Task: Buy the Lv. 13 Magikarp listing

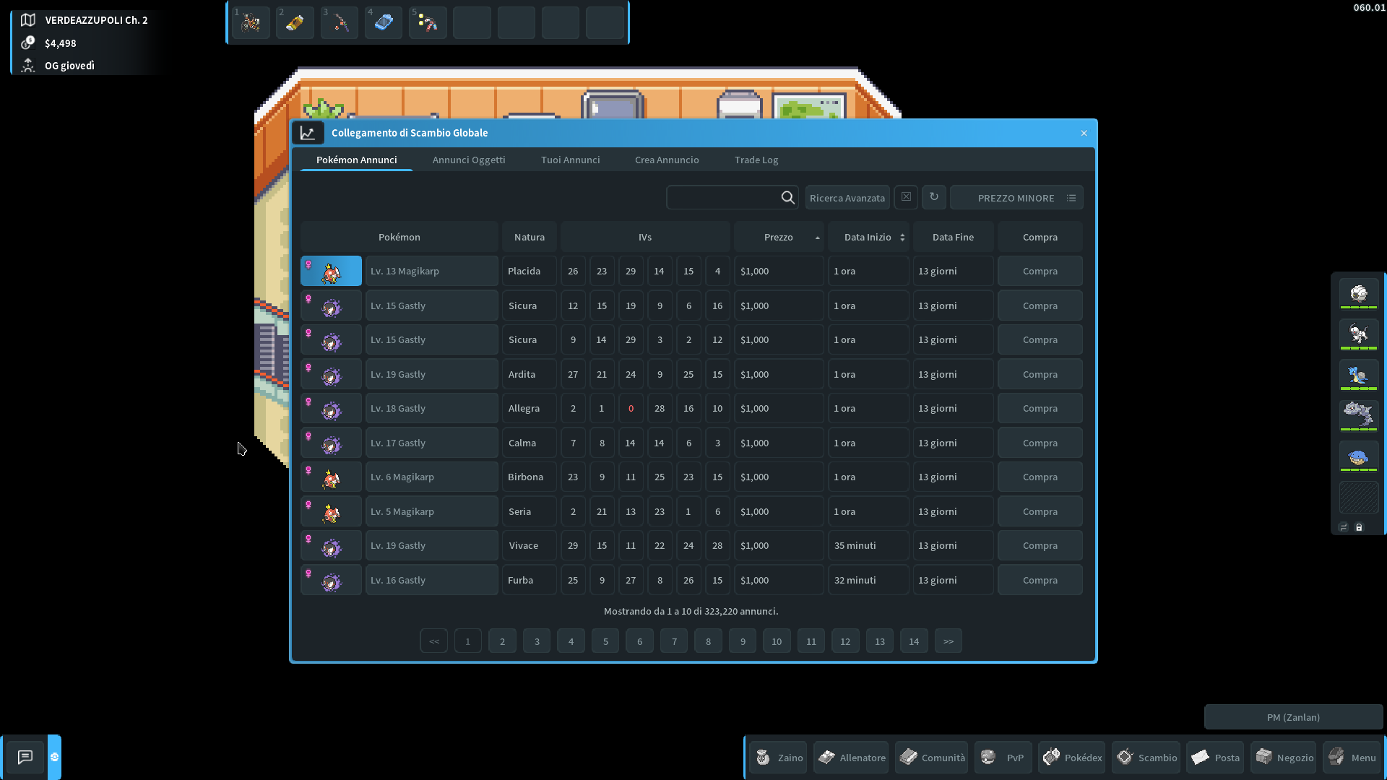Action: point(1040,271)
